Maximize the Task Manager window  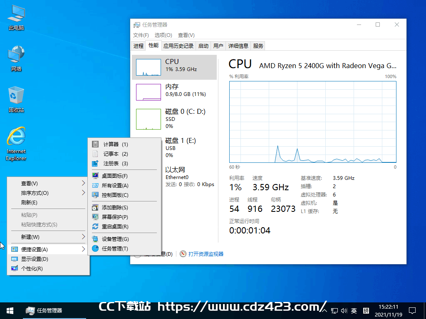point(378,25)
